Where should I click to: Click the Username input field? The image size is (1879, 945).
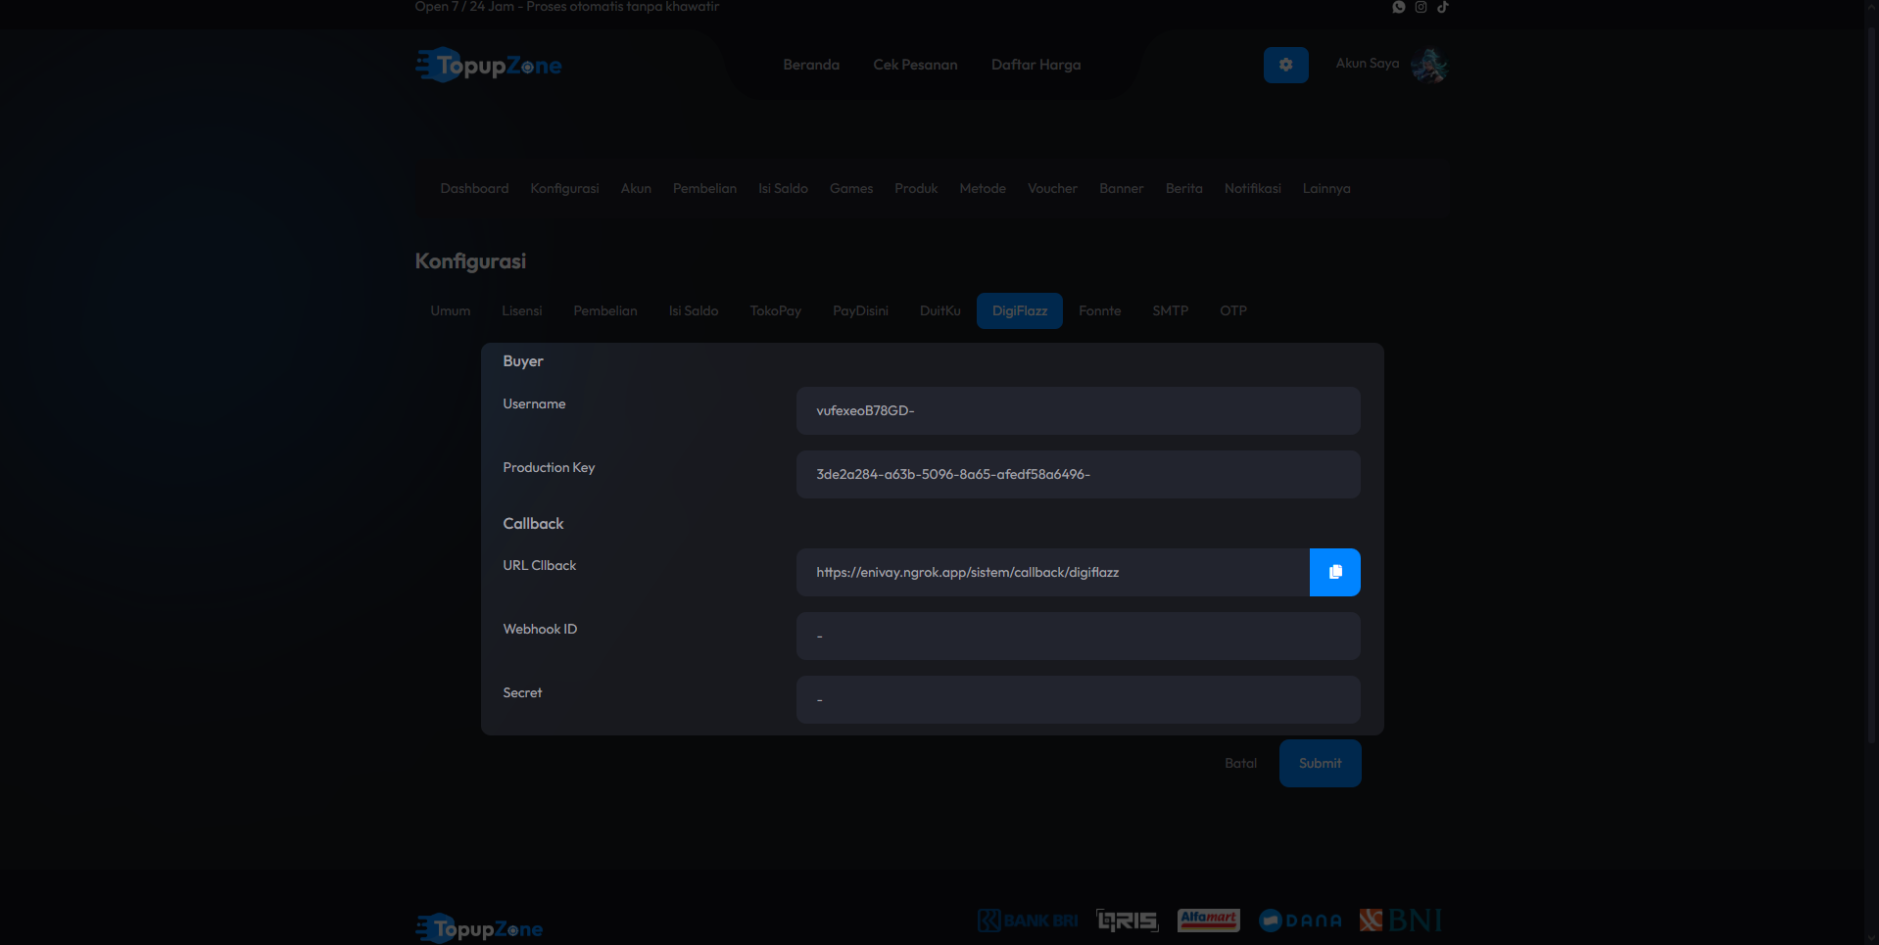click(x=1078, y=410)
